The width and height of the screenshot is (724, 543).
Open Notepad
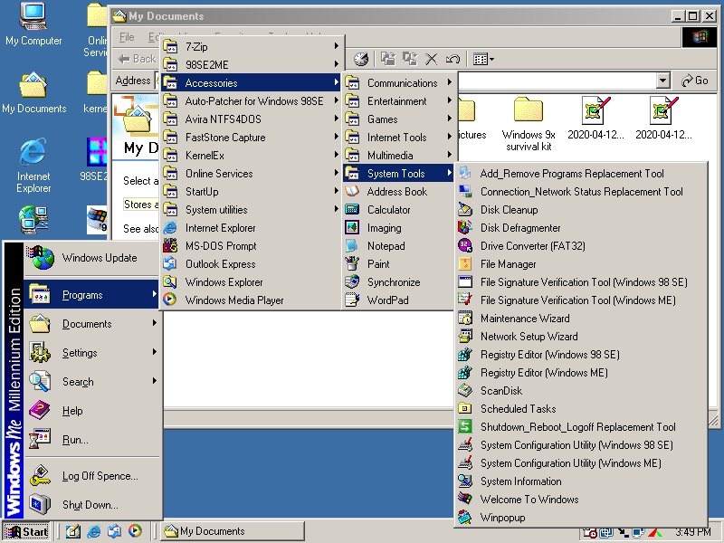pyautogui.click(x=398, y=245)
